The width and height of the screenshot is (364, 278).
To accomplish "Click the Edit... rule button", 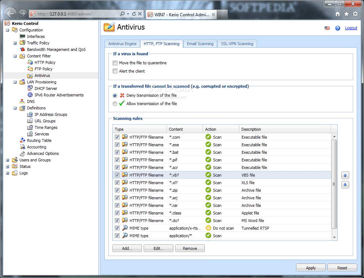I will (x=158, y=248).
